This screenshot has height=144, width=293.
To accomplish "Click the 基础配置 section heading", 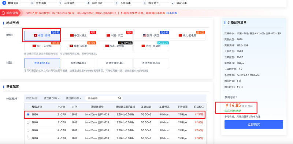I will (13, 87).
